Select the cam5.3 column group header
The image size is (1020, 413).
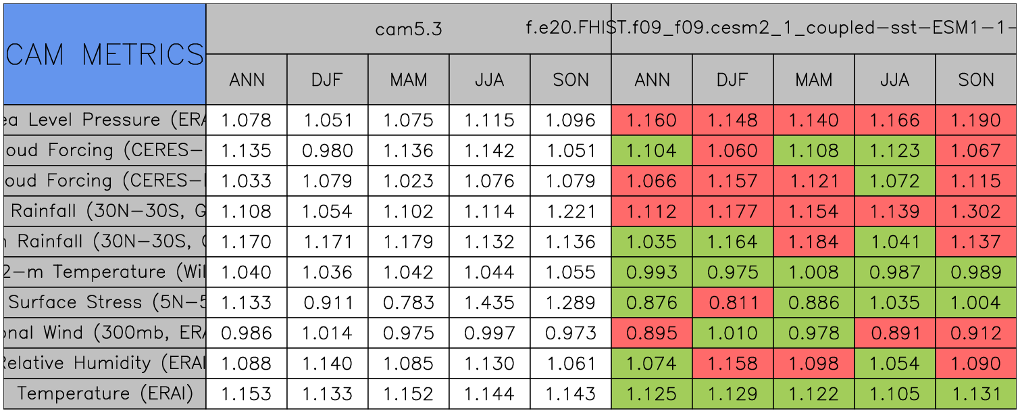(408, 29)
